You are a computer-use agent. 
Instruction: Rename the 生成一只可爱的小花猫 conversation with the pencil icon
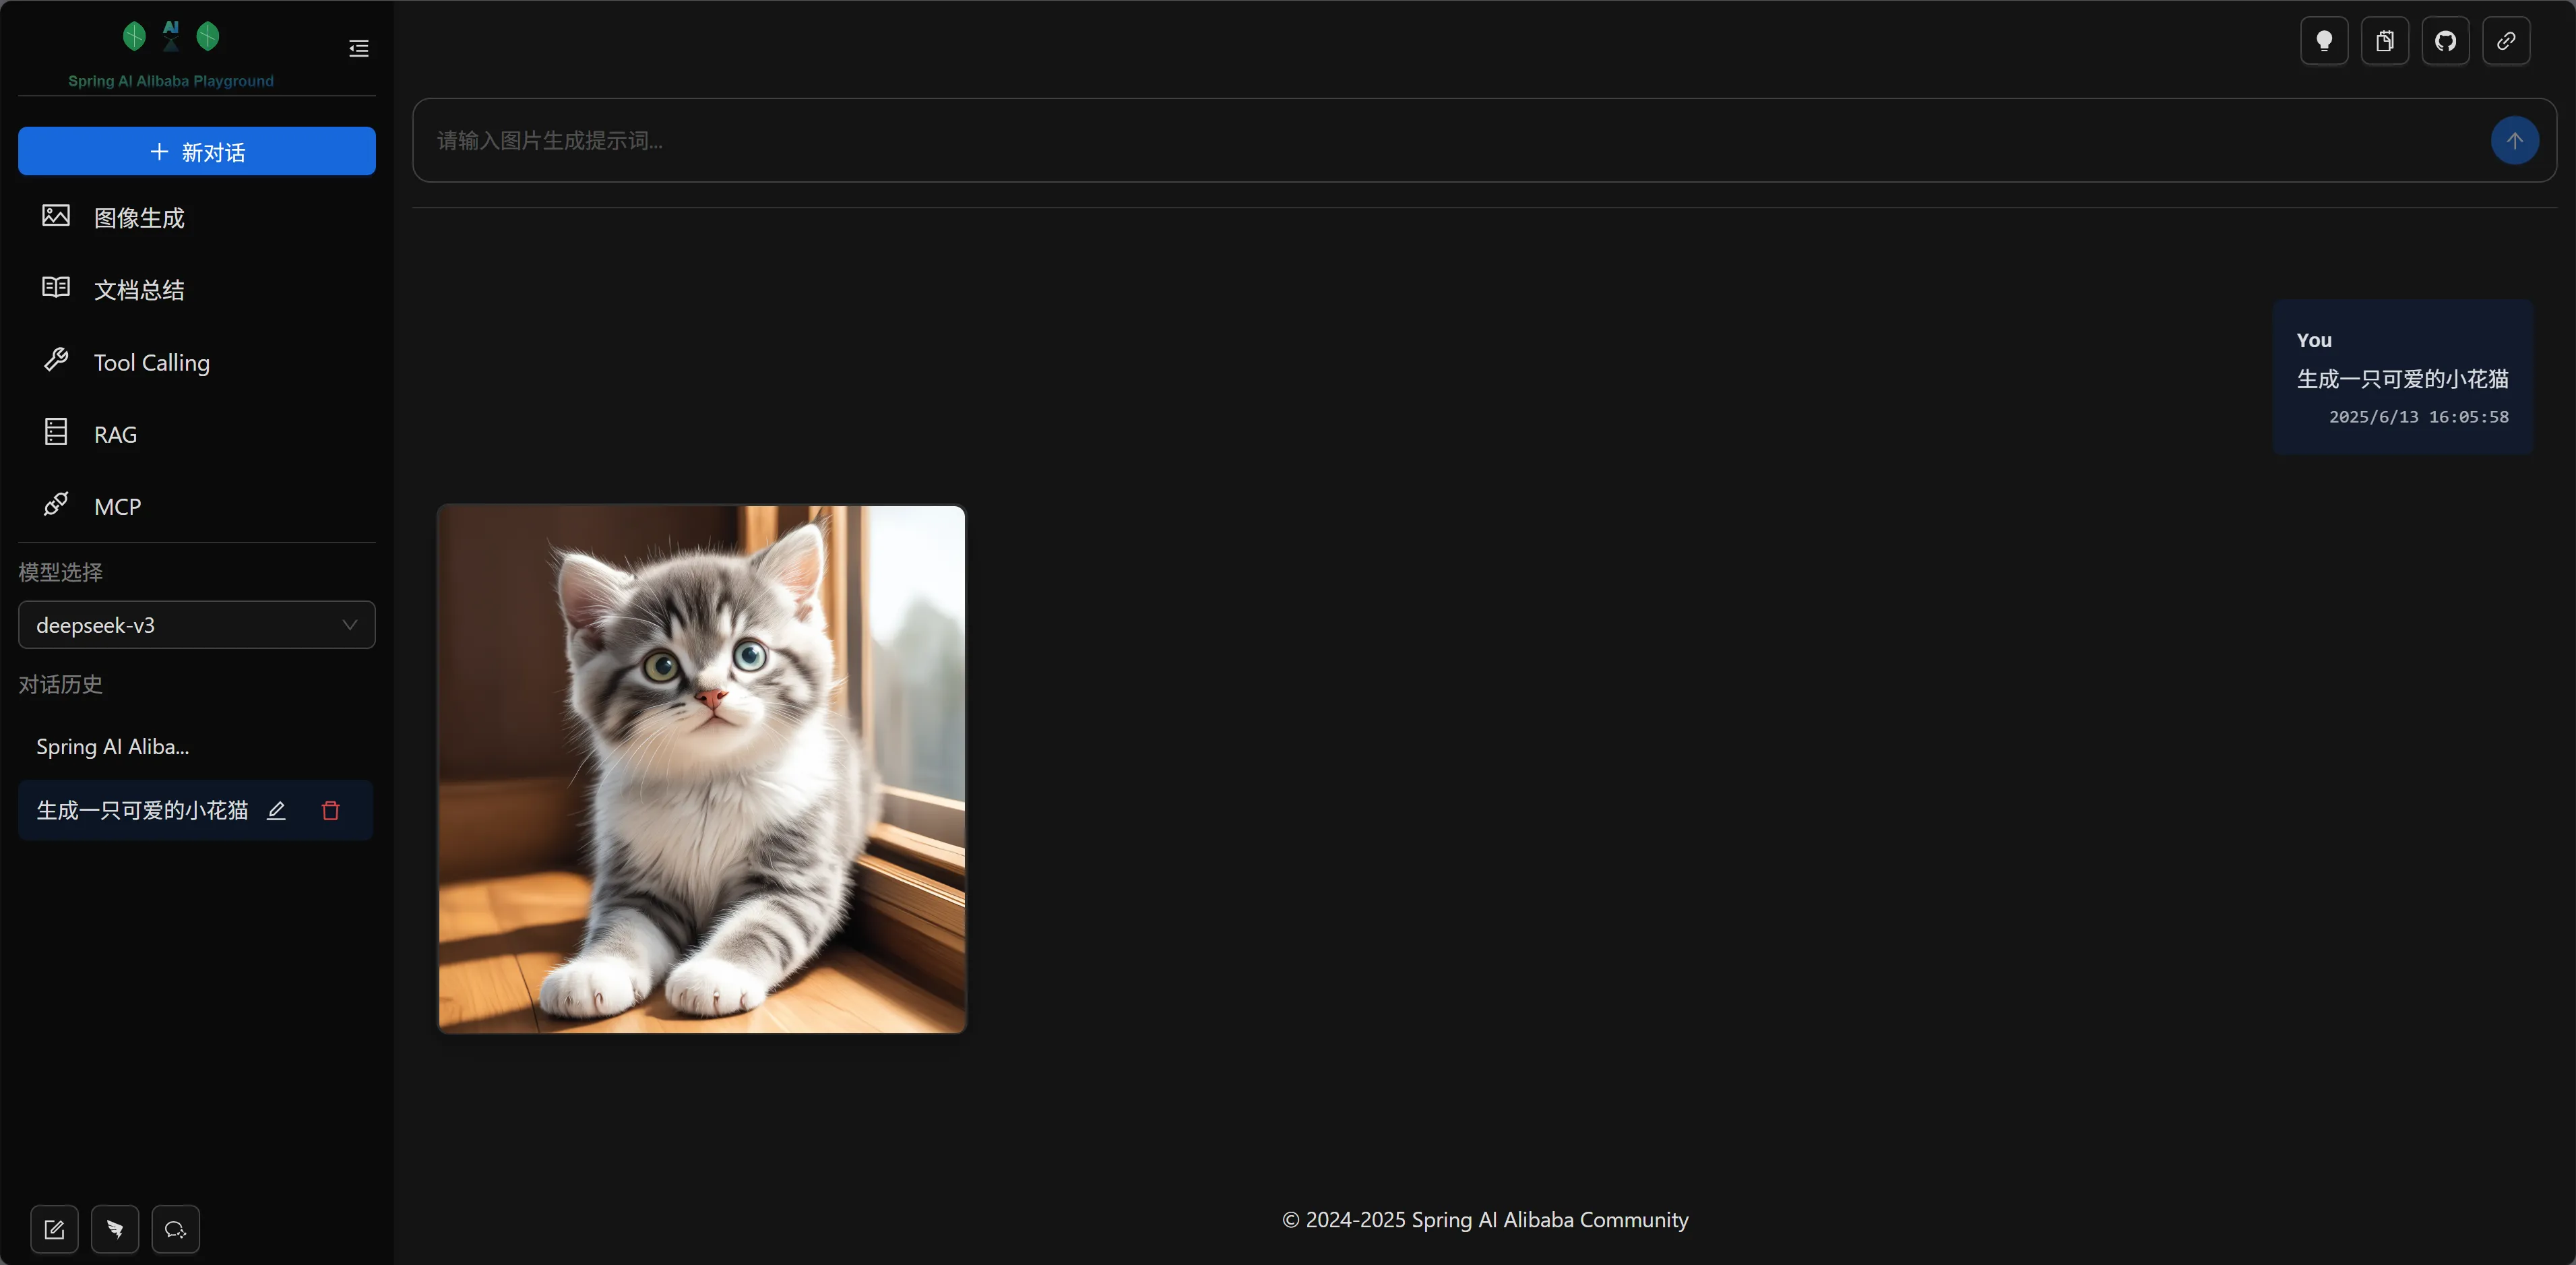277,811
